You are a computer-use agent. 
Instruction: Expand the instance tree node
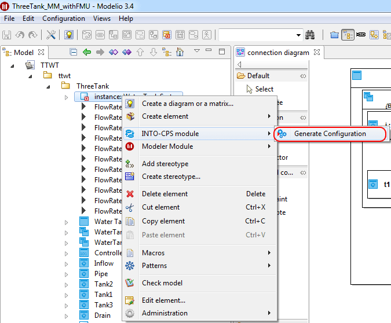pyautogui.click(x=66, y=97)
